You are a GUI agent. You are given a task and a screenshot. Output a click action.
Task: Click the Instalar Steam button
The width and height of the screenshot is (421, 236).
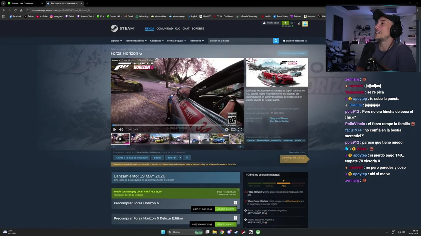point(271,23)
